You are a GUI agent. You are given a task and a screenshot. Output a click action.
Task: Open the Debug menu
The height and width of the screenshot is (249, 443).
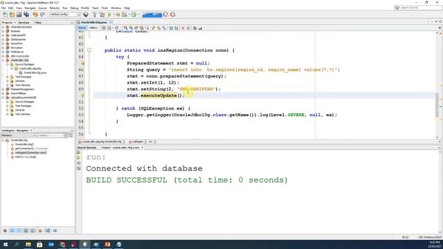tap(74, 8)
